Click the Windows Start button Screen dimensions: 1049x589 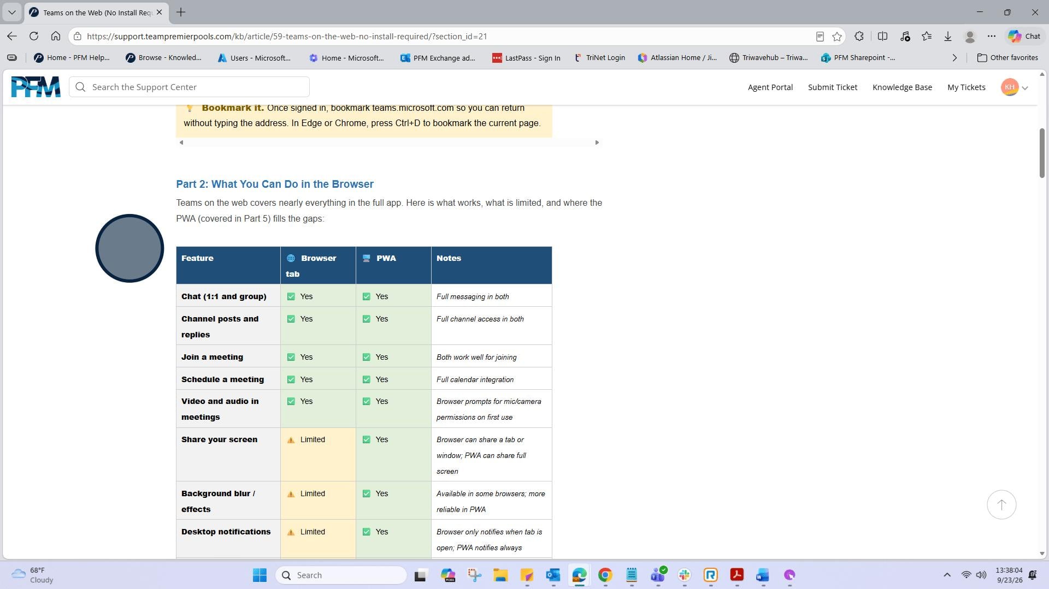pos(260,575)
